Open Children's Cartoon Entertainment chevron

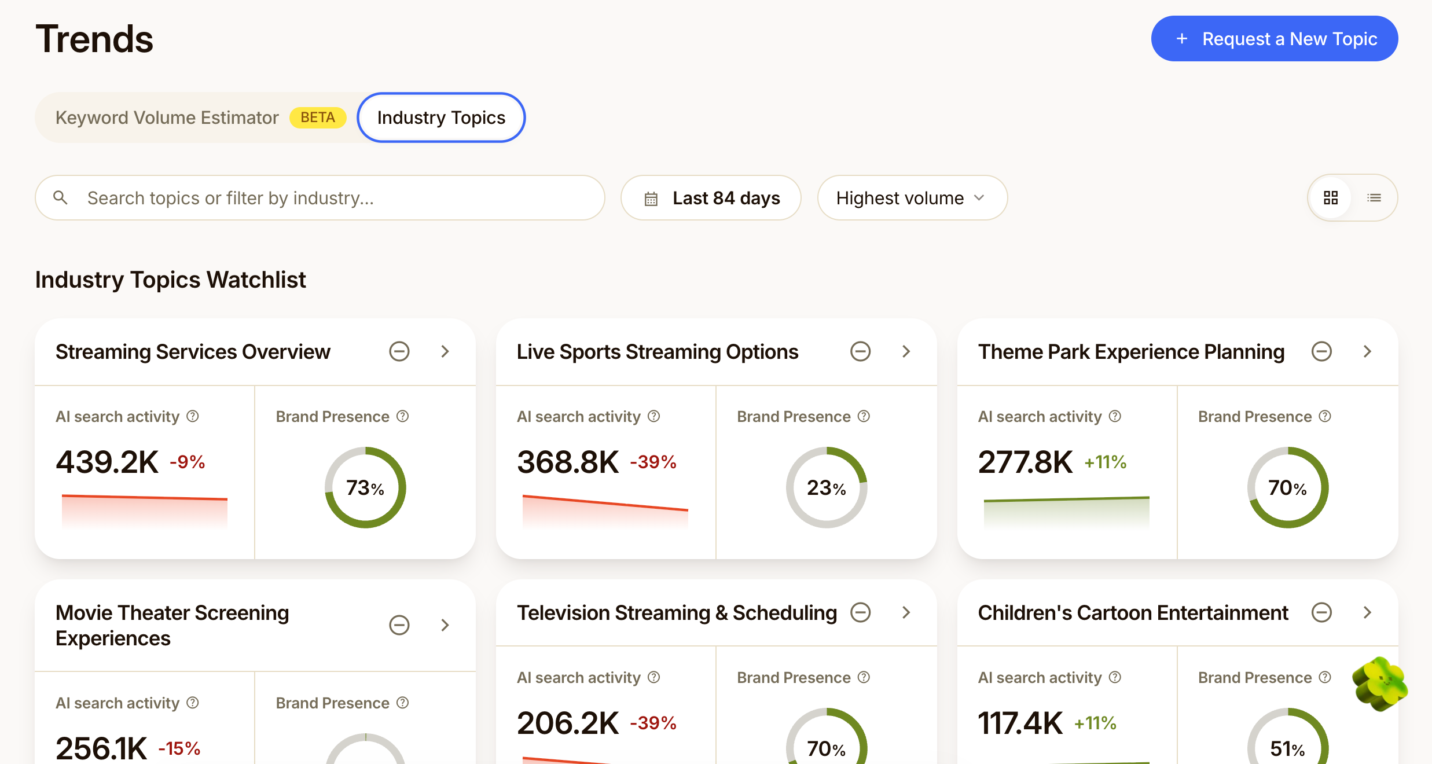point(1368,612)
